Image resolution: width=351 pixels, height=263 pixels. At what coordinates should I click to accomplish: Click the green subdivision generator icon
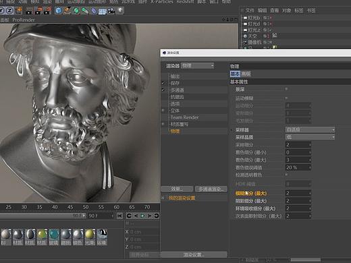76,11
